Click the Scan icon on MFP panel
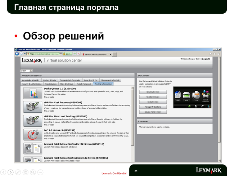The image size is (234, 176). [x=186, y=96]
